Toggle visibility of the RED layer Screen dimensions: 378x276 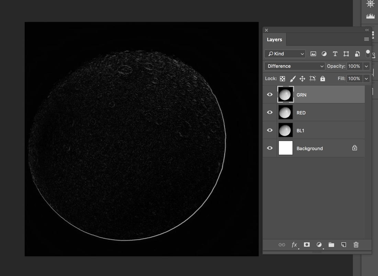[x=270, y=113]
